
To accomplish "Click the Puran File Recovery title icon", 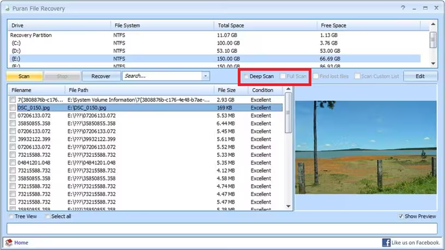I will pos(8,9).
